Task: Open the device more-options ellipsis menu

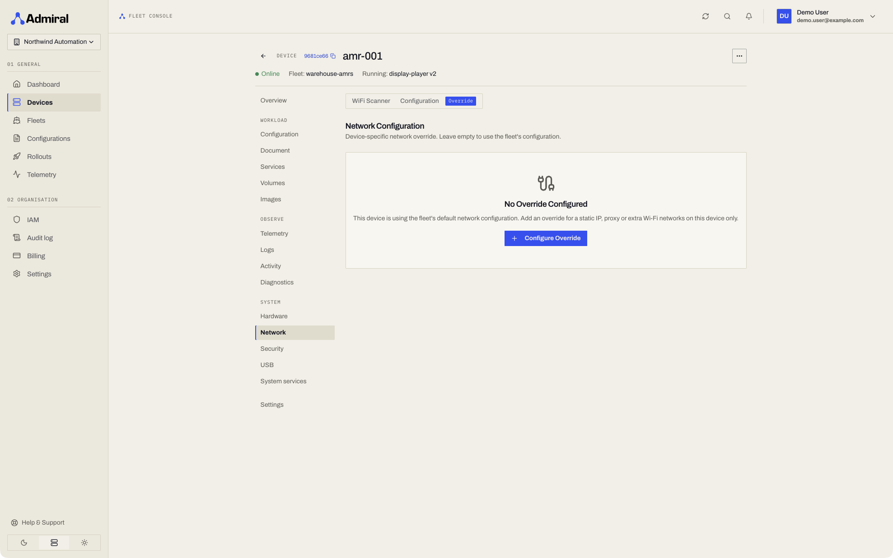Action: (x=739, y=56)
